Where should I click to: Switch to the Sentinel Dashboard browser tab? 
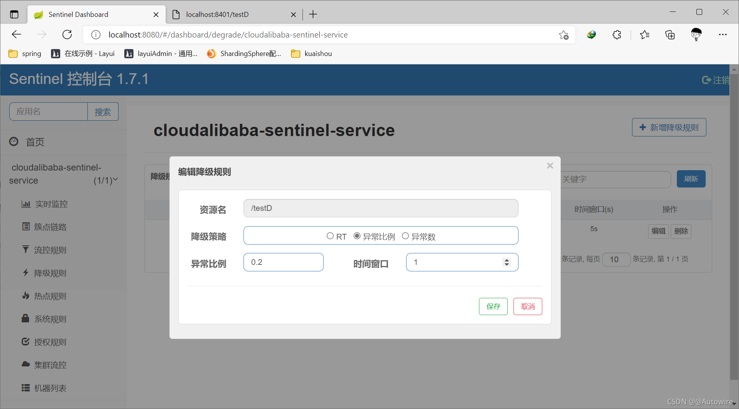[97, 15]
